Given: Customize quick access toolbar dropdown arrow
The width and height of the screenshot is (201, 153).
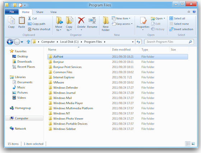Looking at the screenshot, I should point(25,5).
